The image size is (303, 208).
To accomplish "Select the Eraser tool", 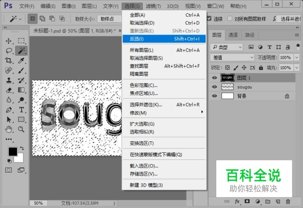I will pyautogui.click(x=8, y=90).
